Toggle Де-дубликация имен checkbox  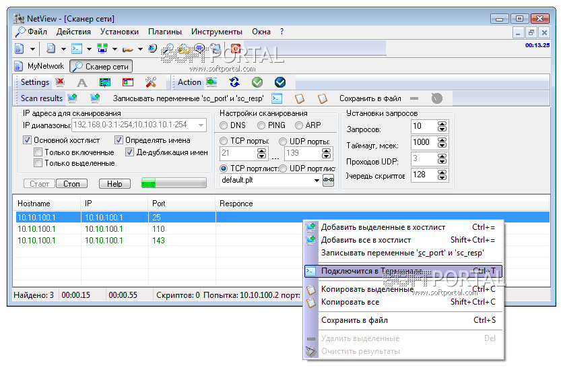(130, 152)
